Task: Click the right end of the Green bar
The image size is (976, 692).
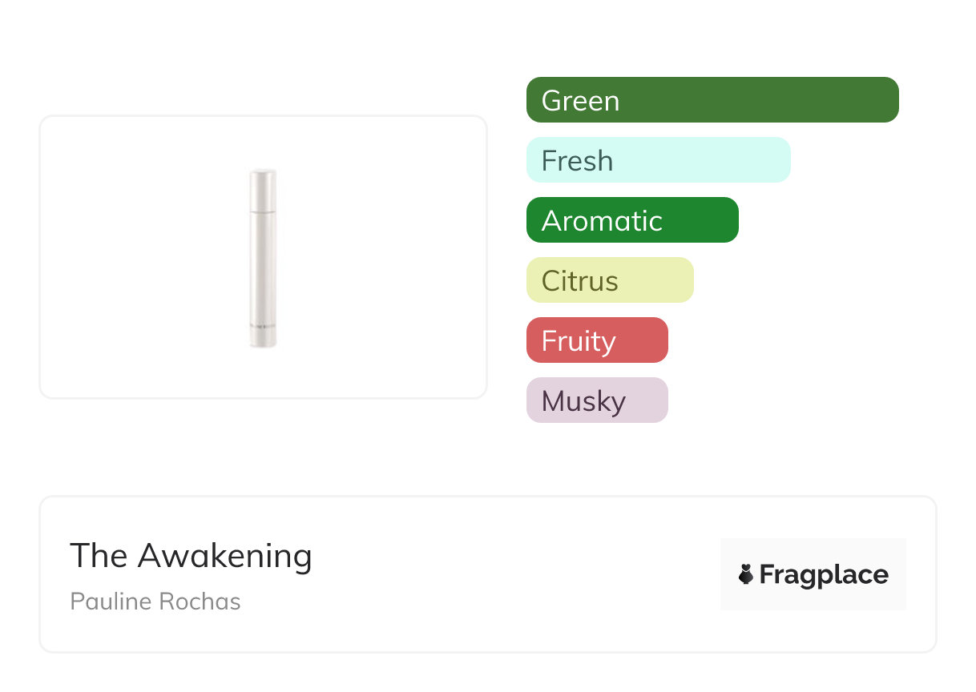Action: (x=885, y=100)
